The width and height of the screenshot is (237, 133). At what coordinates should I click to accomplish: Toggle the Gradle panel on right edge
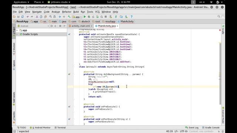[x=223, y=30]
